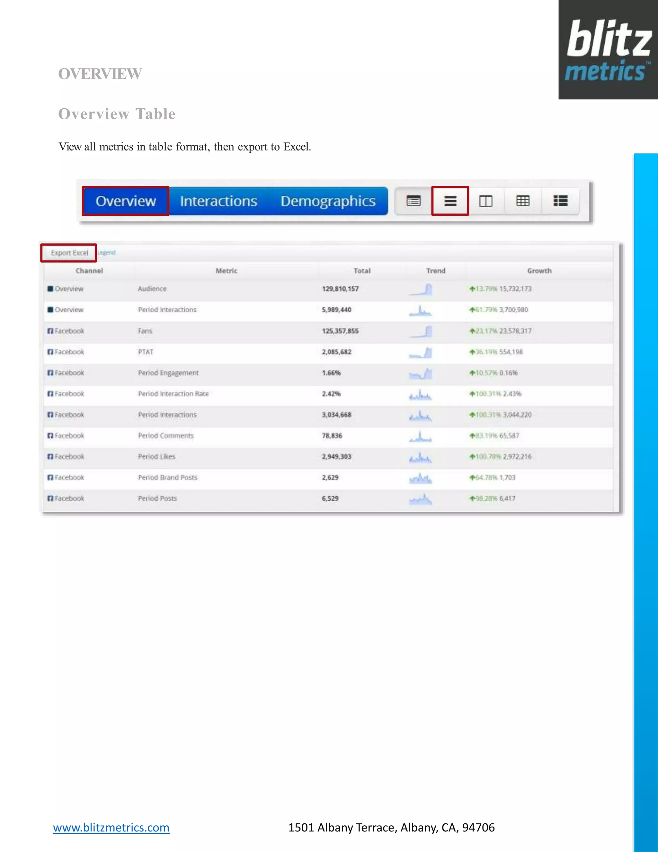
Task: Click the Period Likes trend sparkline
Action: [x=421, y=457]
